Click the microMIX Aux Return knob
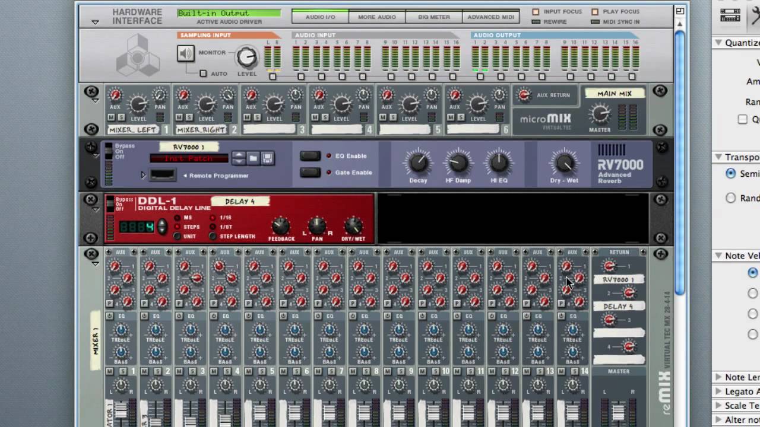760x427 pixels. point(524,95)
